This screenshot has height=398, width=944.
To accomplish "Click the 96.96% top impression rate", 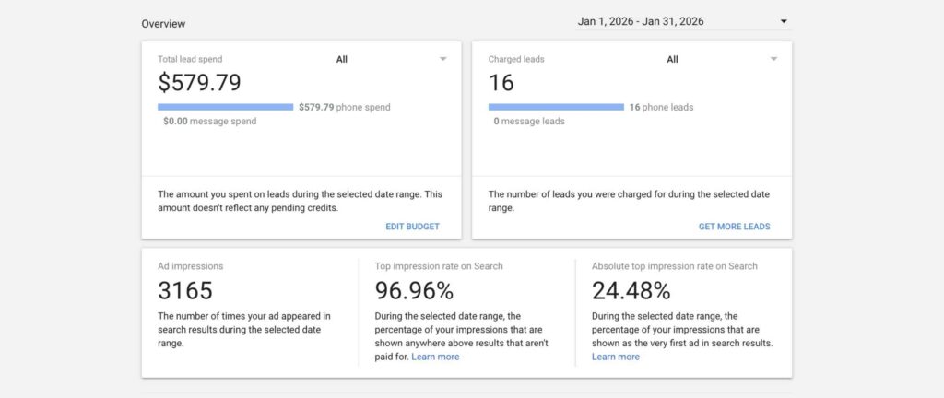I will [x=414, y=291].
